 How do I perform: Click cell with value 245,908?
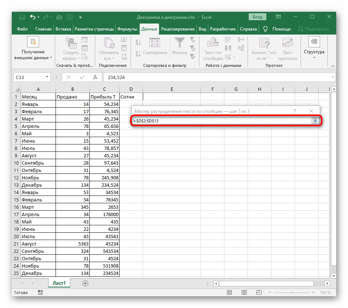click(104, 178)
